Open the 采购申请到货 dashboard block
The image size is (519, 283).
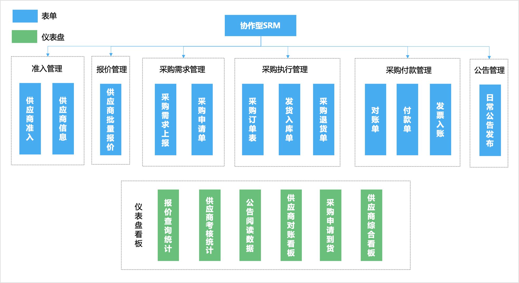[331, 225]
